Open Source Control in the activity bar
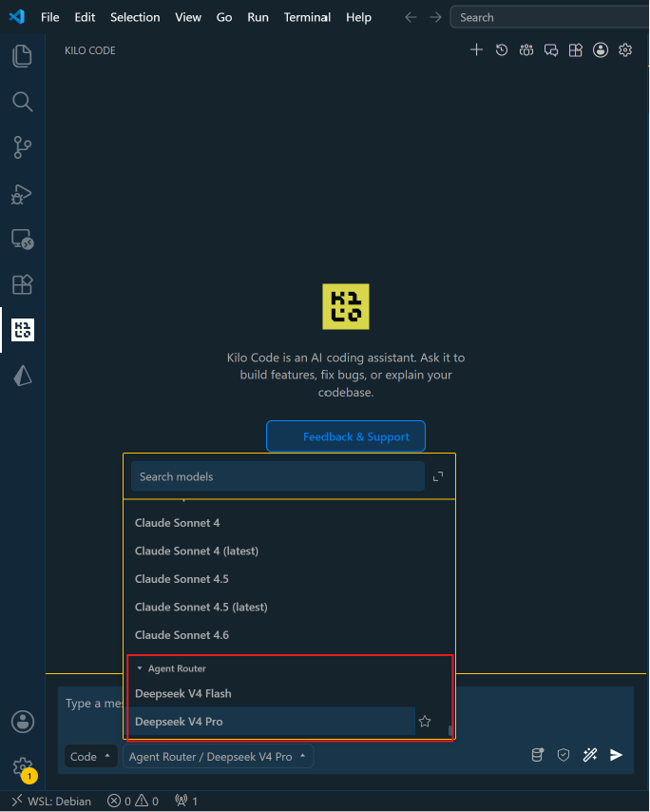Image resolution: width=650 pixels, height=812 pixels. [22, 147]
